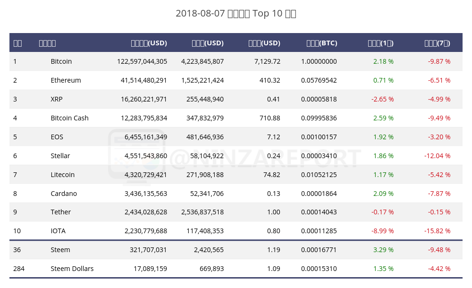The image size is (472, 288).
Task: Select the 7-day change column header
Action: click(x=437, y=43)
